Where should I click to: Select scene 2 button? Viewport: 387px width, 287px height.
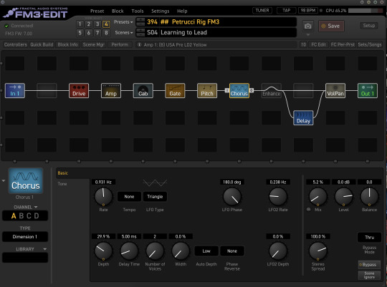(x=89, y=24)
